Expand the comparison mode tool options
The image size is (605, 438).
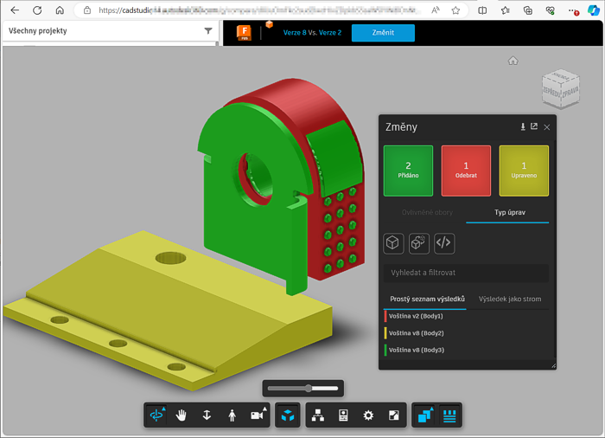[424, 415]
